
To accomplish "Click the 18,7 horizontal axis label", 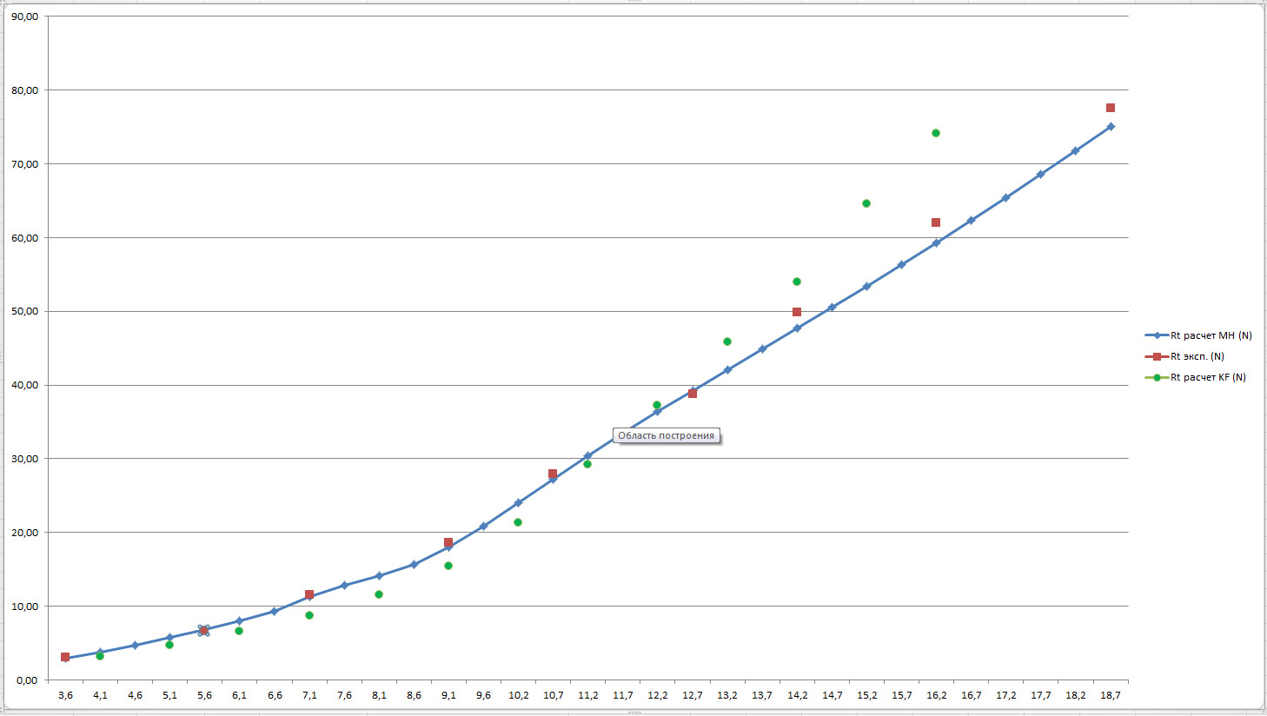I will pos(1110,695).
